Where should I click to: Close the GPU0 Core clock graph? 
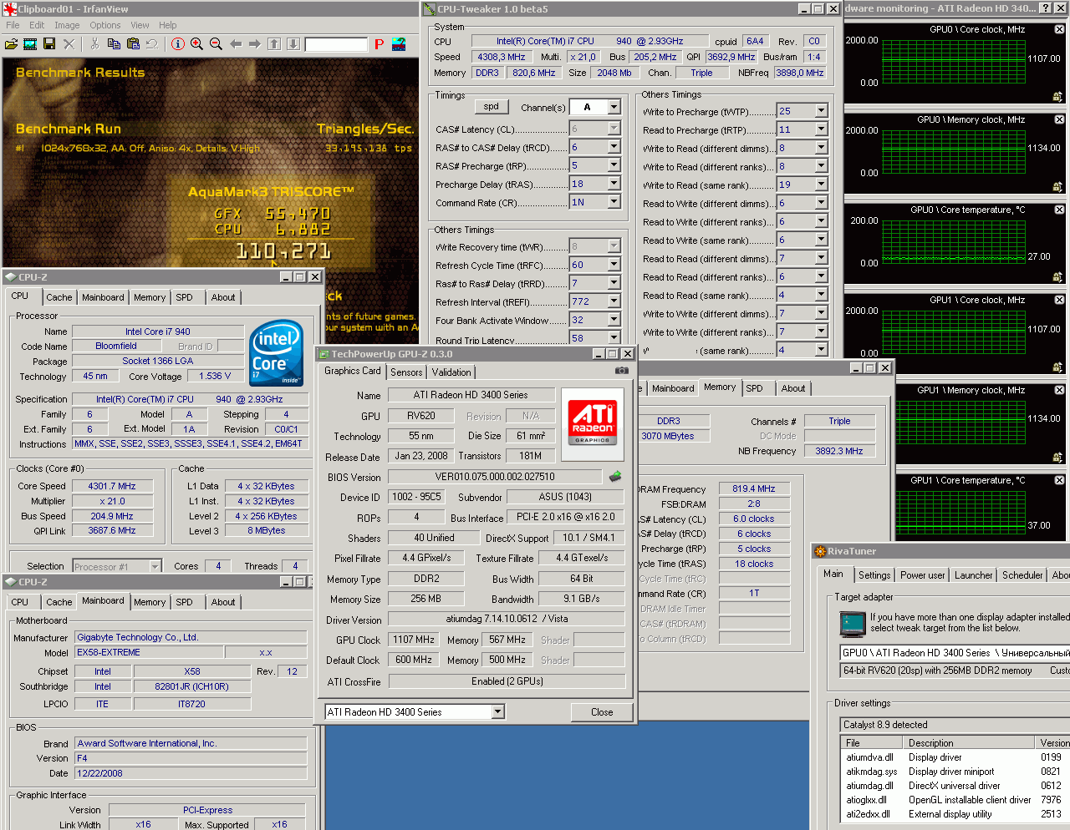point(1059,29)
